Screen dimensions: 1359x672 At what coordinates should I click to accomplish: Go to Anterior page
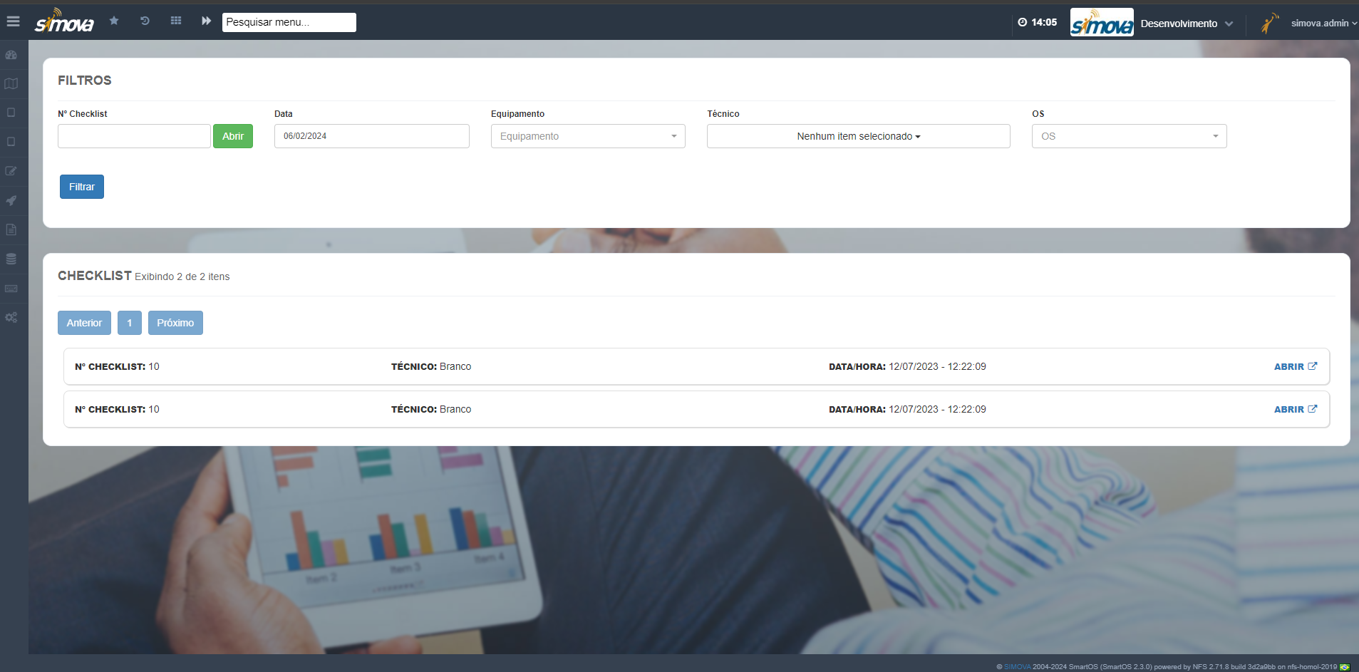coord(84,323)
